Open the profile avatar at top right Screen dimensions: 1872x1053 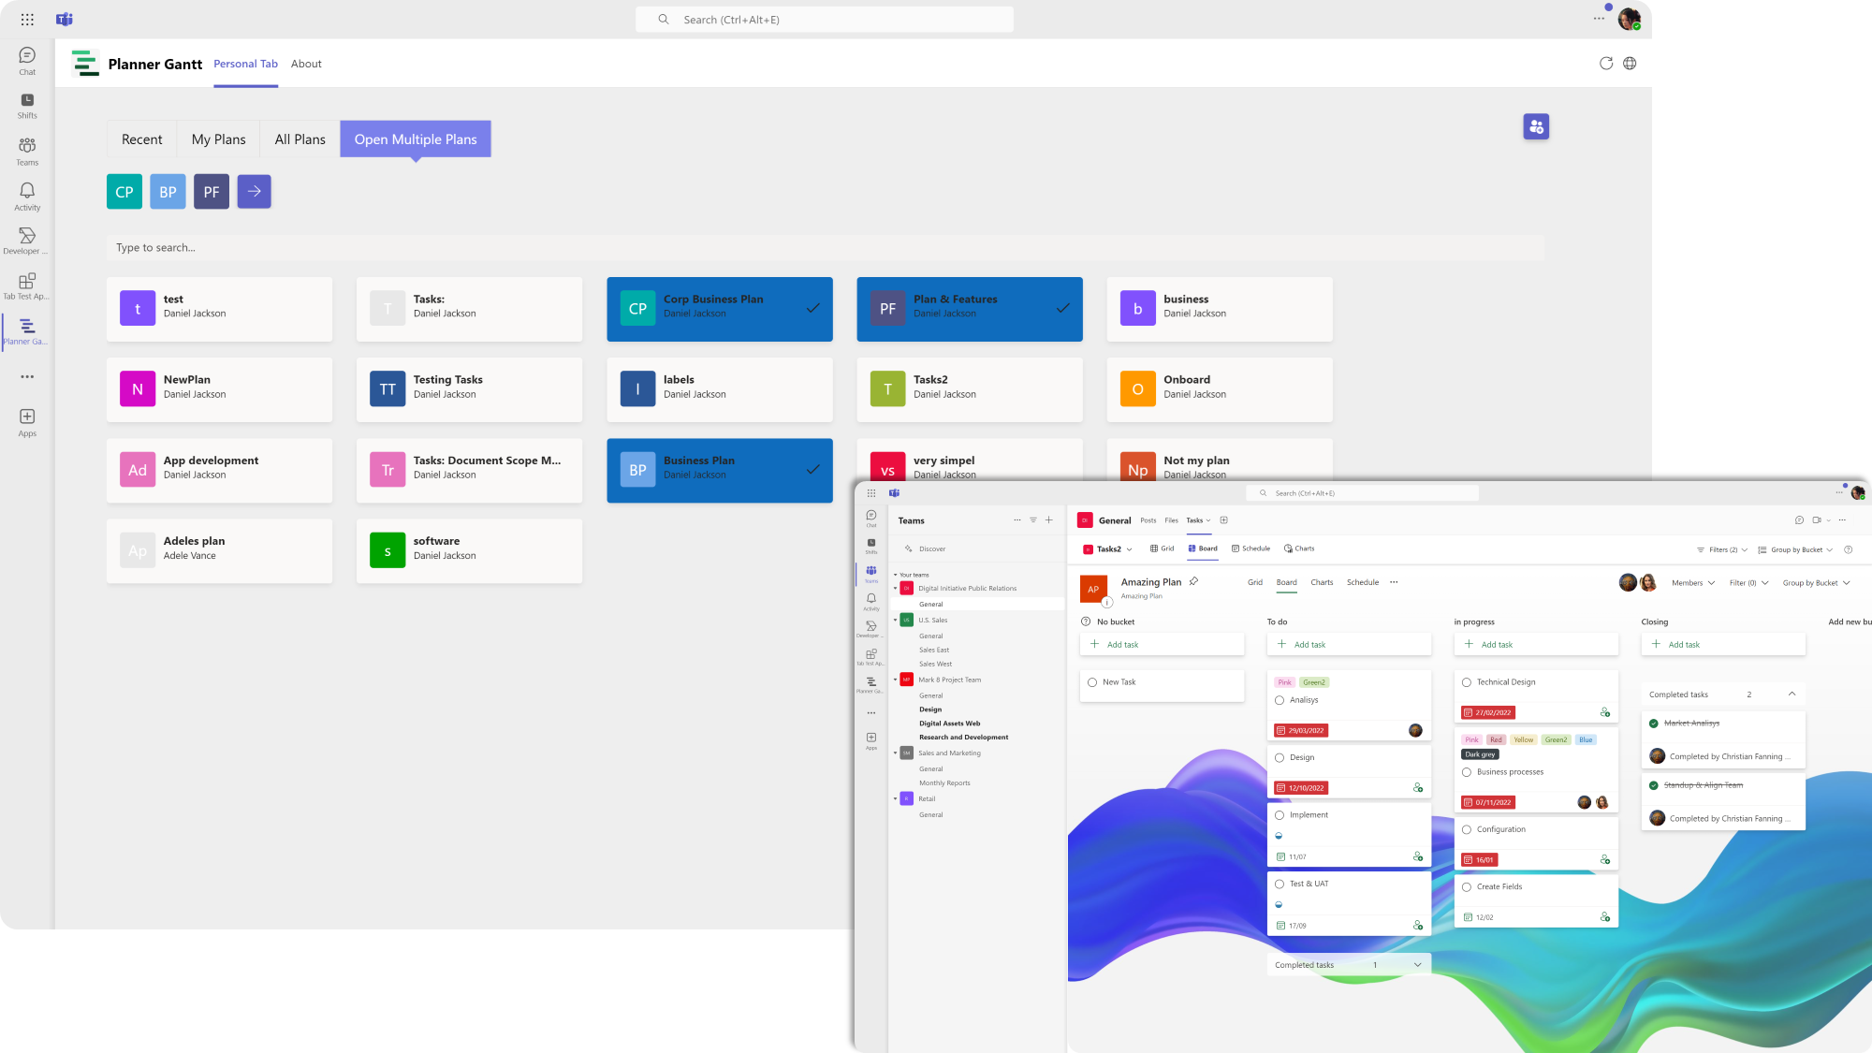pyautogui.click(x=1629, y=19)
